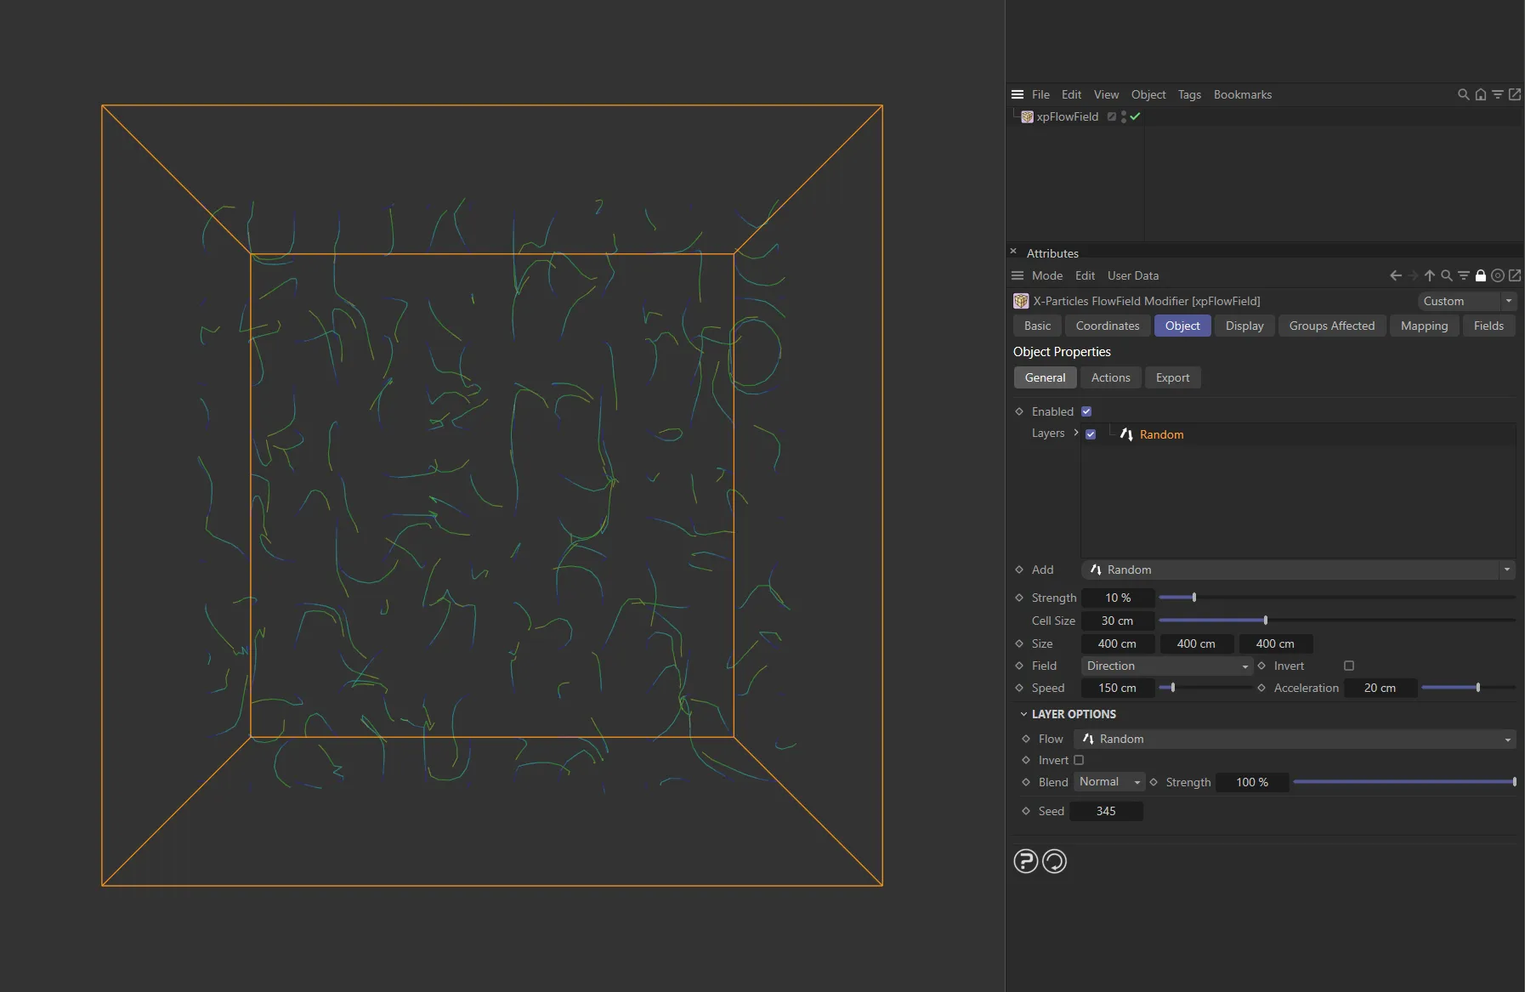Click the Random spline icon in Layers list

coord(1126,434)
